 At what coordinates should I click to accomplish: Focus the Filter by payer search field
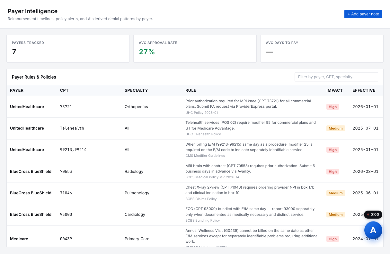point(336,77)
